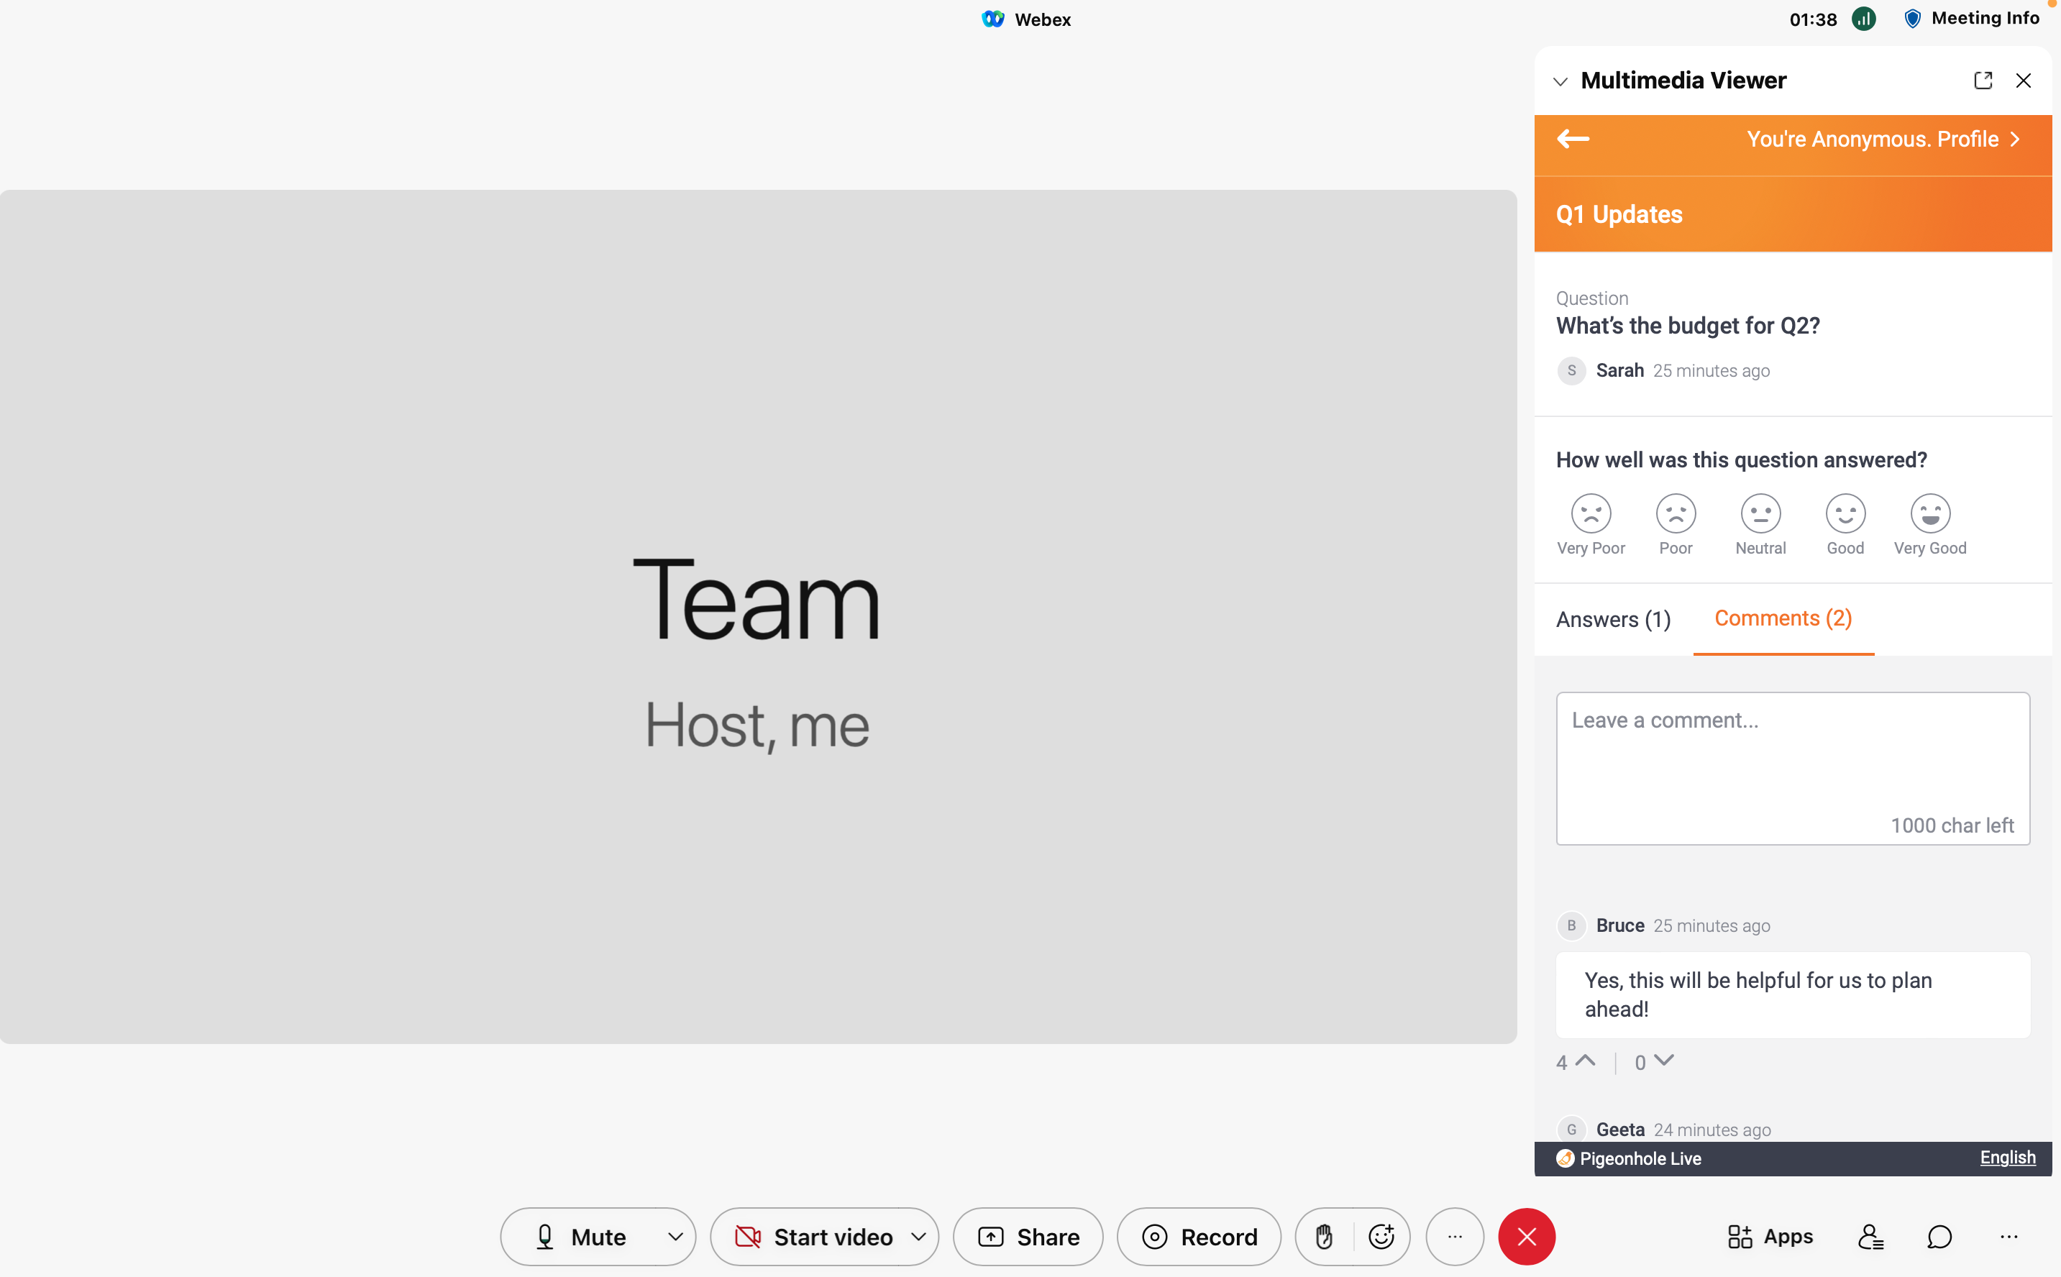Image resolution: width=2061 pixels, height=1277 pixels.
Task: Open Meeting Info shield
Action: click(x=1912, y=19)
